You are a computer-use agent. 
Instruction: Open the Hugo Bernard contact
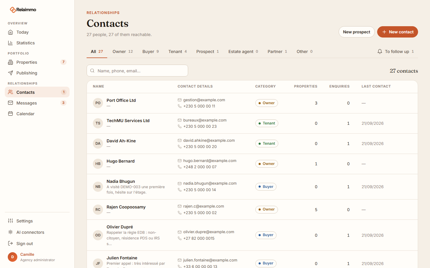pyautogui.click(x=121, y=161)
